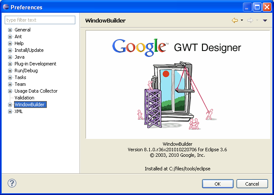Go back using the yellow arrow

pyautogui.click(x=235, y=20)
